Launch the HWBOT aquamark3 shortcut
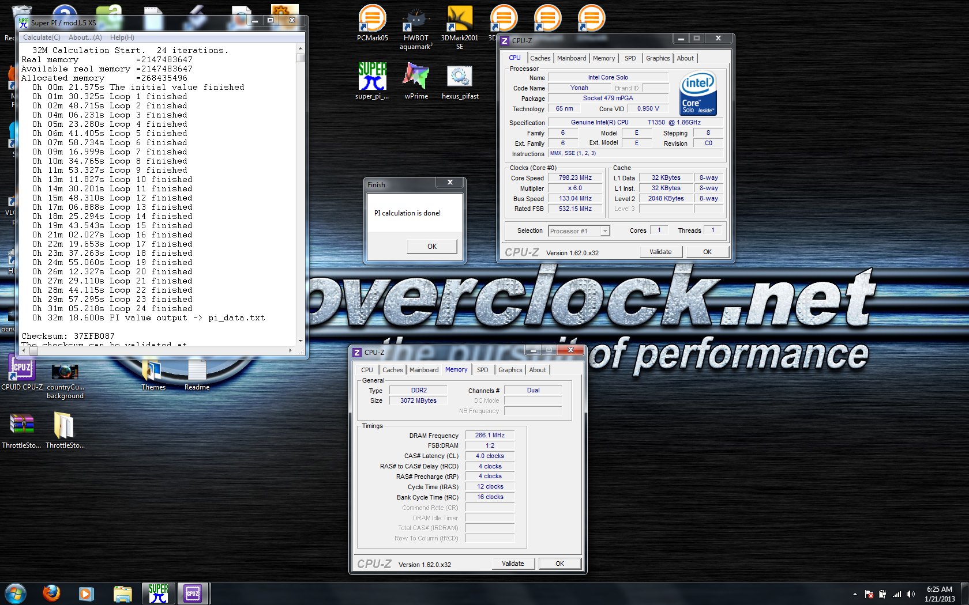 click(x=416, y=28)
